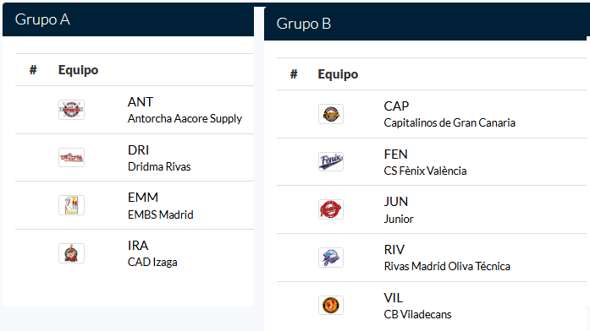
Task: Click the Antorcha Aacore Supply team logo
Action: click(x=71, y=110)
